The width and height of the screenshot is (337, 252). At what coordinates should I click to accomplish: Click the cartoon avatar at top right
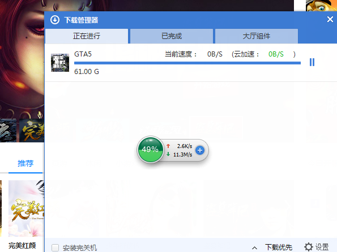(x=321, y=6)
